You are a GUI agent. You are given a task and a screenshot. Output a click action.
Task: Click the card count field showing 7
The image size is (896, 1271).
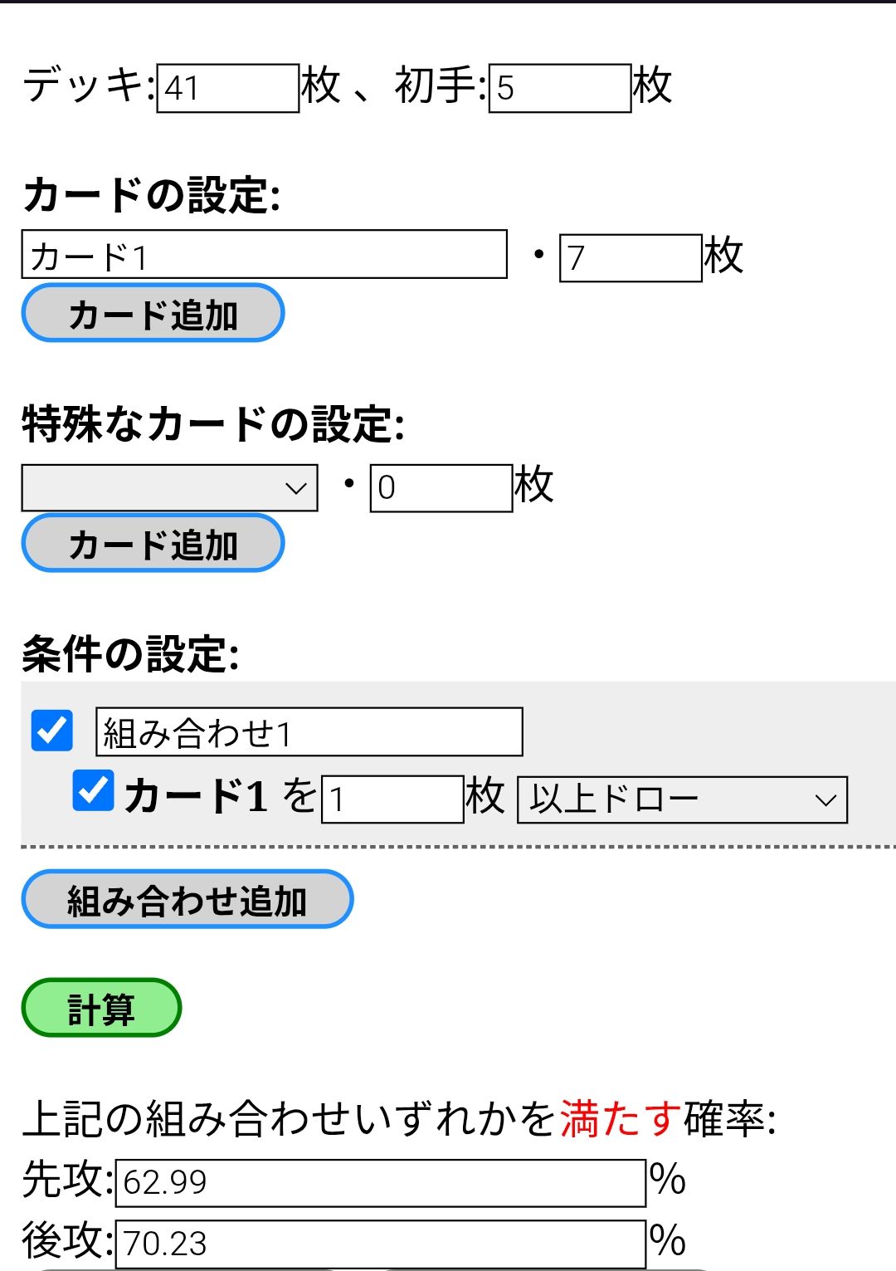tap(631, 258)
